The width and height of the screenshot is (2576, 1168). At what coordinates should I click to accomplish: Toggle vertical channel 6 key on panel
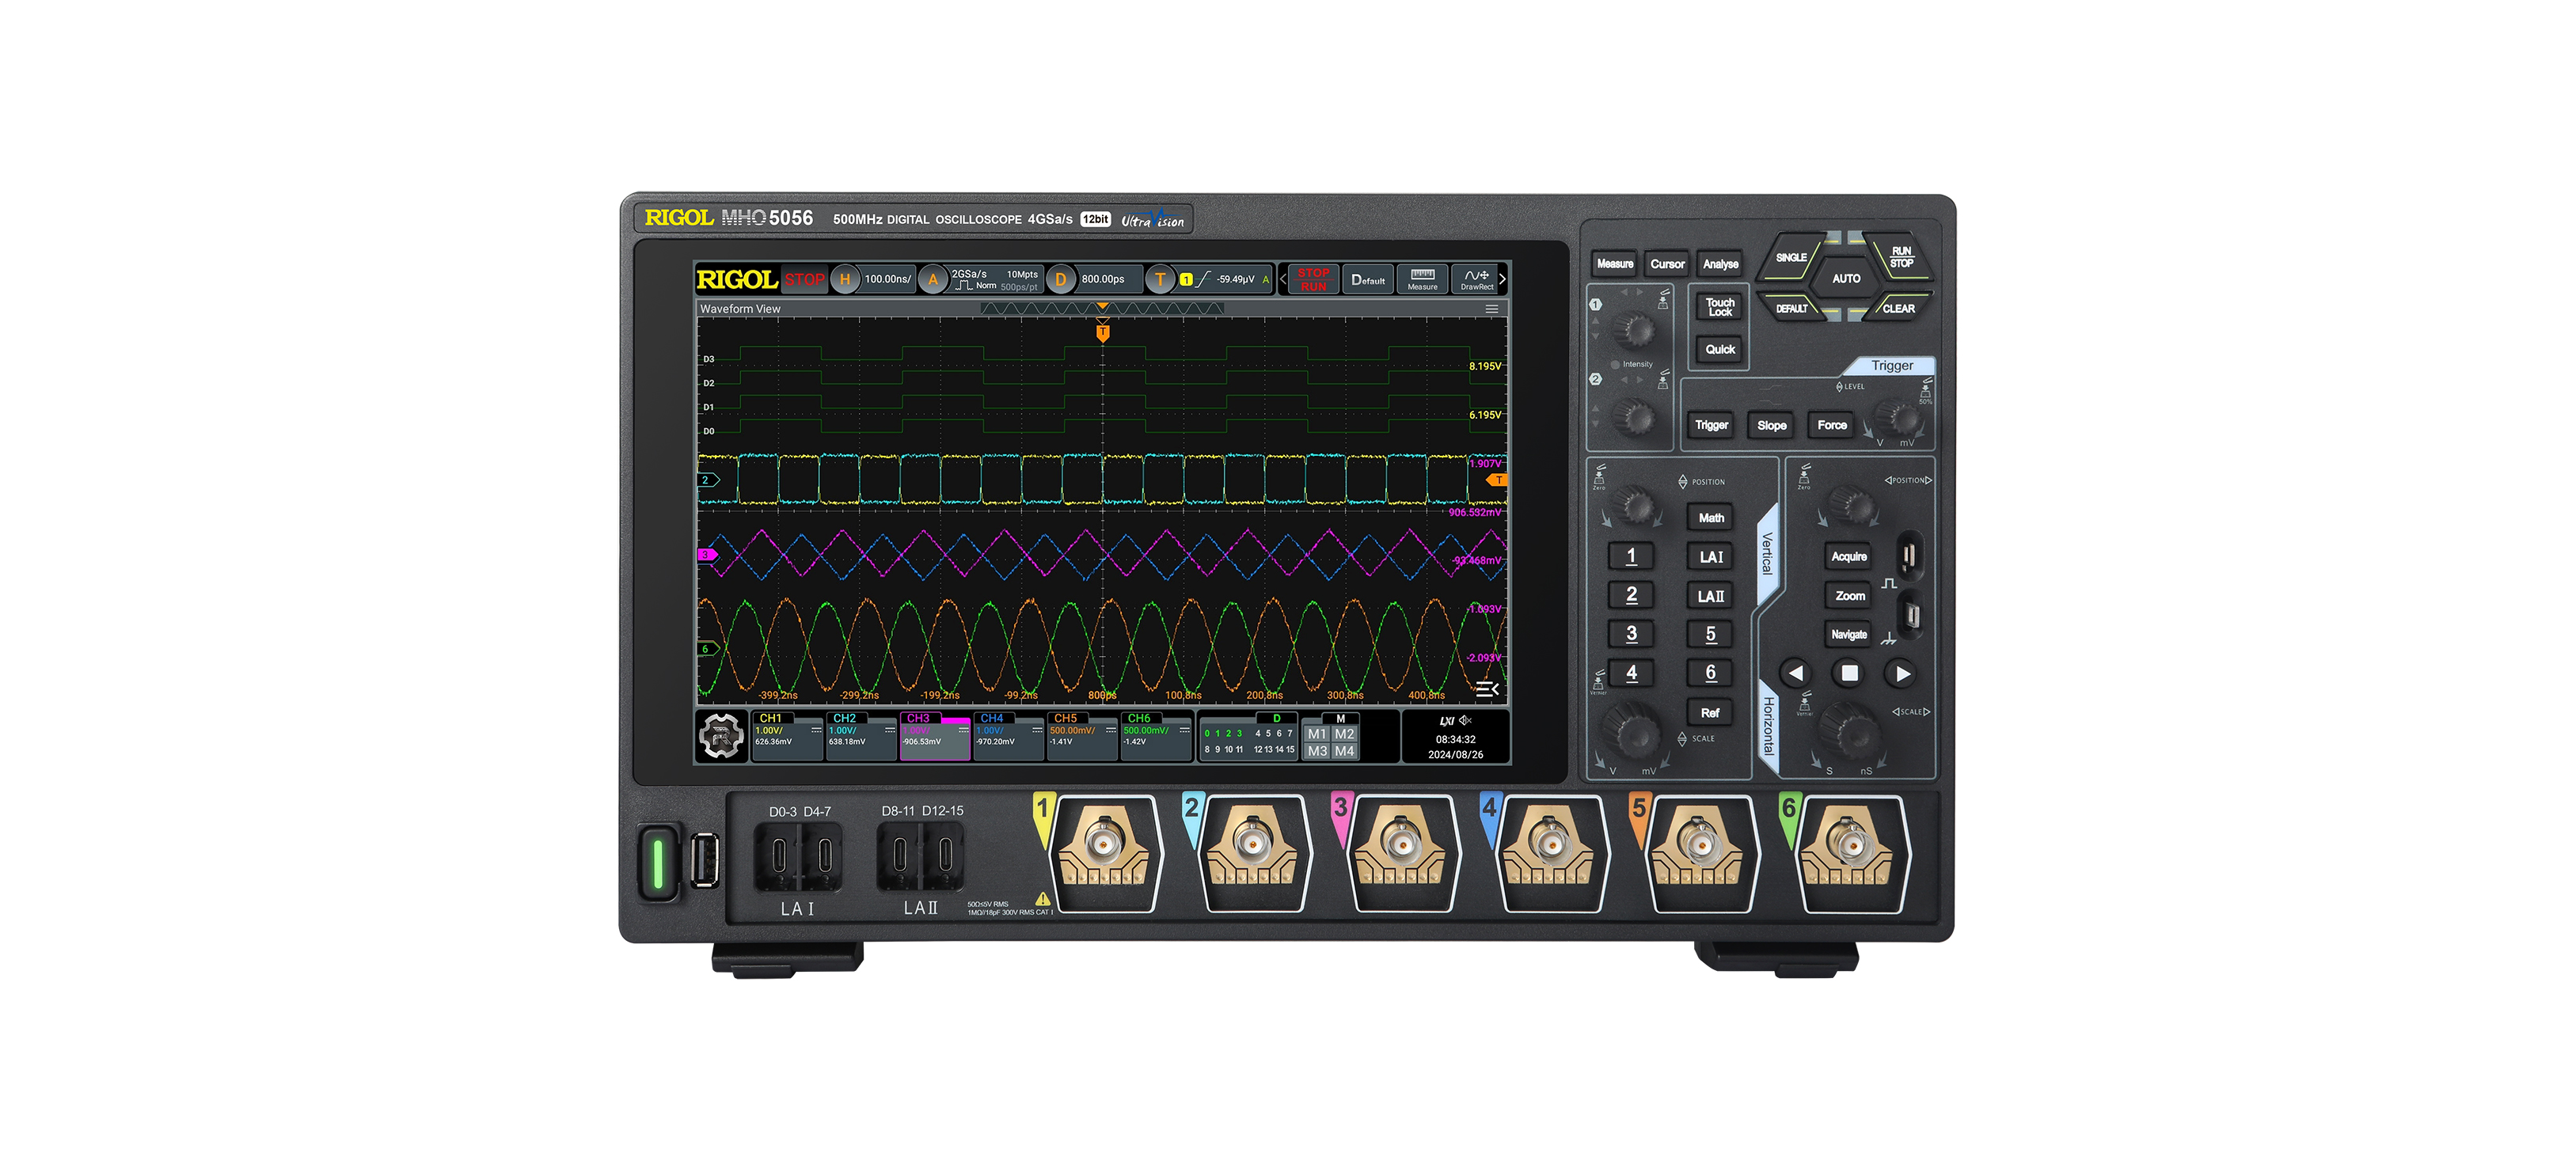1710,673
